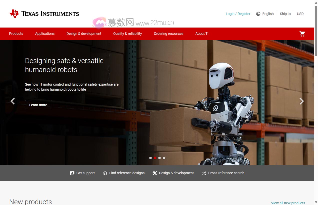The width and height of the screenshot is (318, 205).
Task: Click the Texas Instruments logo
Action: point(44,14)
